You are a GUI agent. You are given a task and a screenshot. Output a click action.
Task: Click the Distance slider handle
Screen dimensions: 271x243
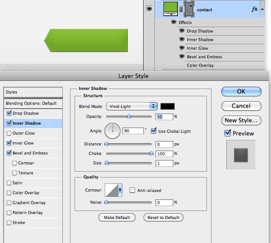click(x=107, y=144)
